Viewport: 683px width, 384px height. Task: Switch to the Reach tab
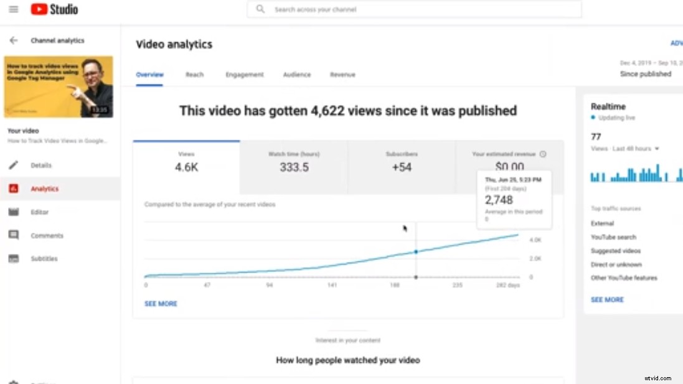[x=194, y=74]
